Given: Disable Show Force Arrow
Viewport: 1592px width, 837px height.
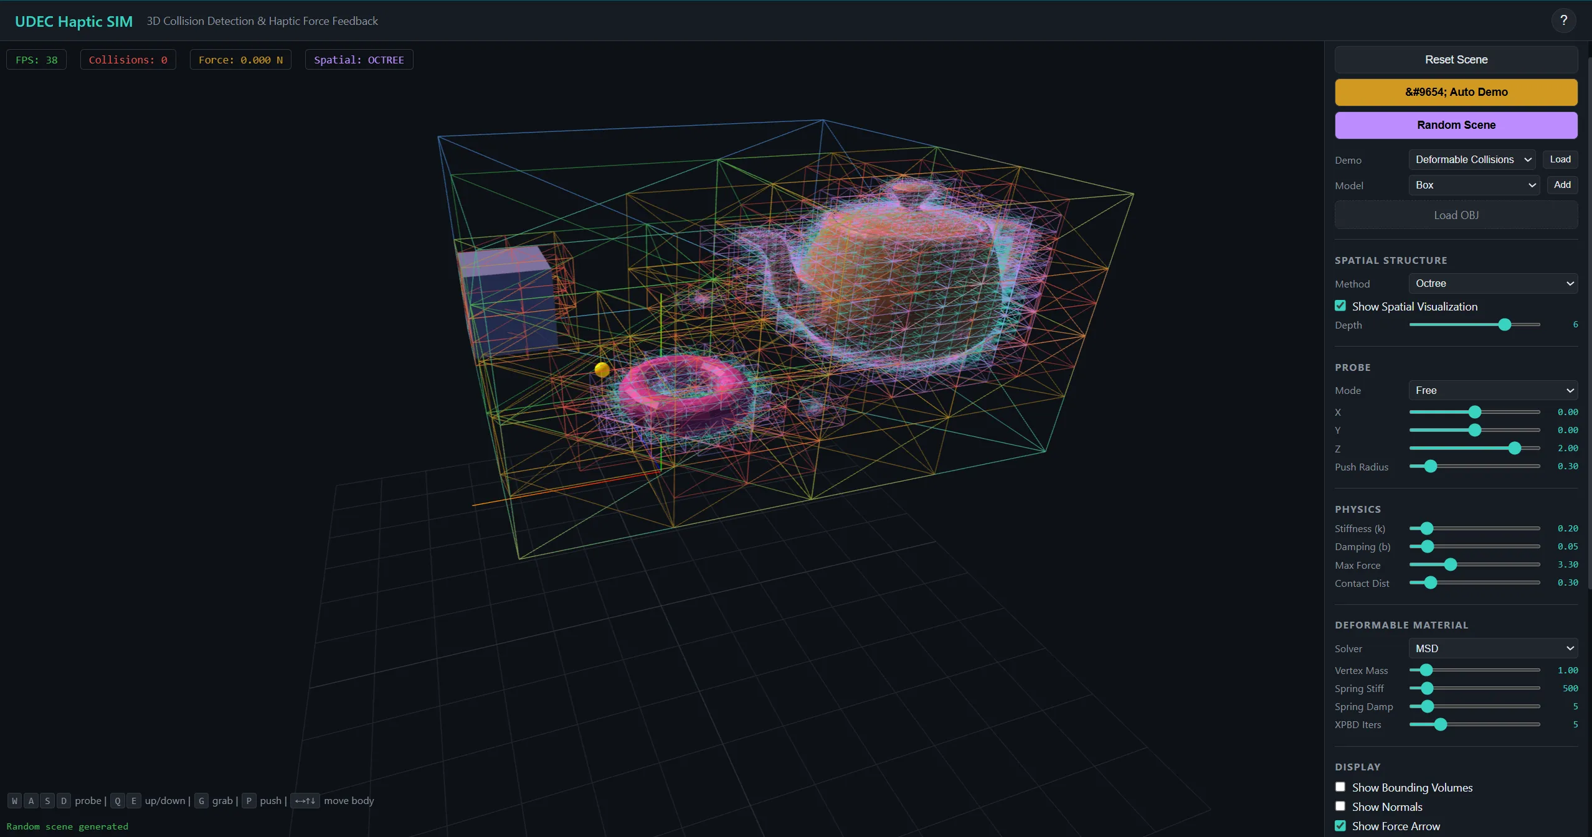Looking at the screenshot, I should point(1340,826).
